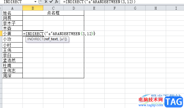Click ref_text in the INDIRECT tooltip
This screenshot has width=184, height=108.
tap(51, 39)
